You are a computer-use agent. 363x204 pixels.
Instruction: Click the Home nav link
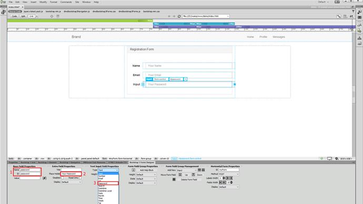tap(250, 37)
